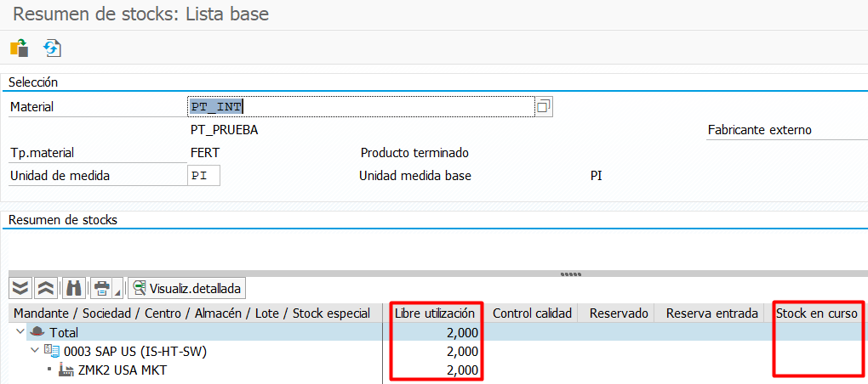Click the Stock en curso column header

817,313
